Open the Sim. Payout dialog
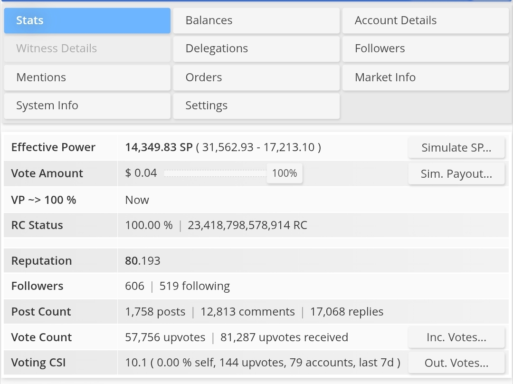This screenshot has width=513, height=384. click(x=456, y=174)
